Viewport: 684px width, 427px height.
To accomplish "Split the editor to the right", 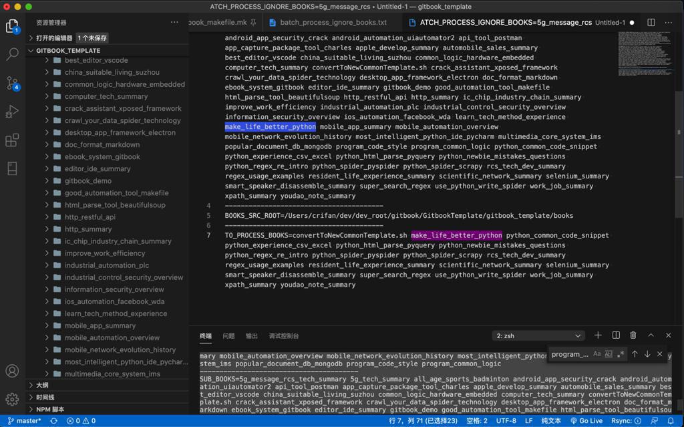I will coord(651,22).
